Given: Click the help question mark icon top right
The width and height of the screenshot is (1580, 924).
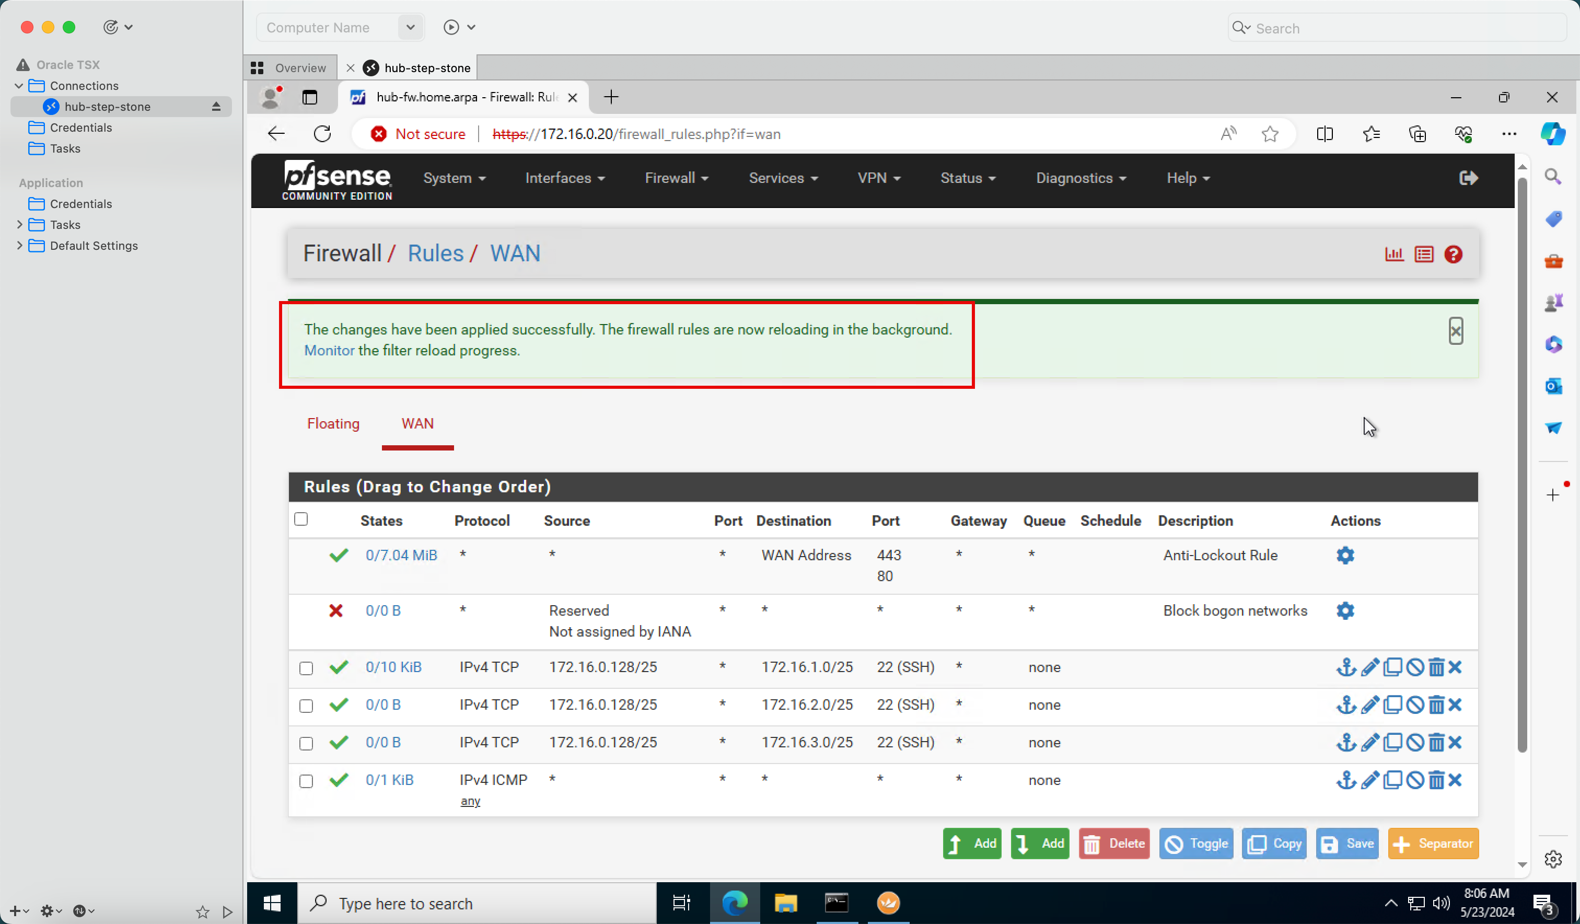Looking at the screenshot, I should pos(1454,254).
